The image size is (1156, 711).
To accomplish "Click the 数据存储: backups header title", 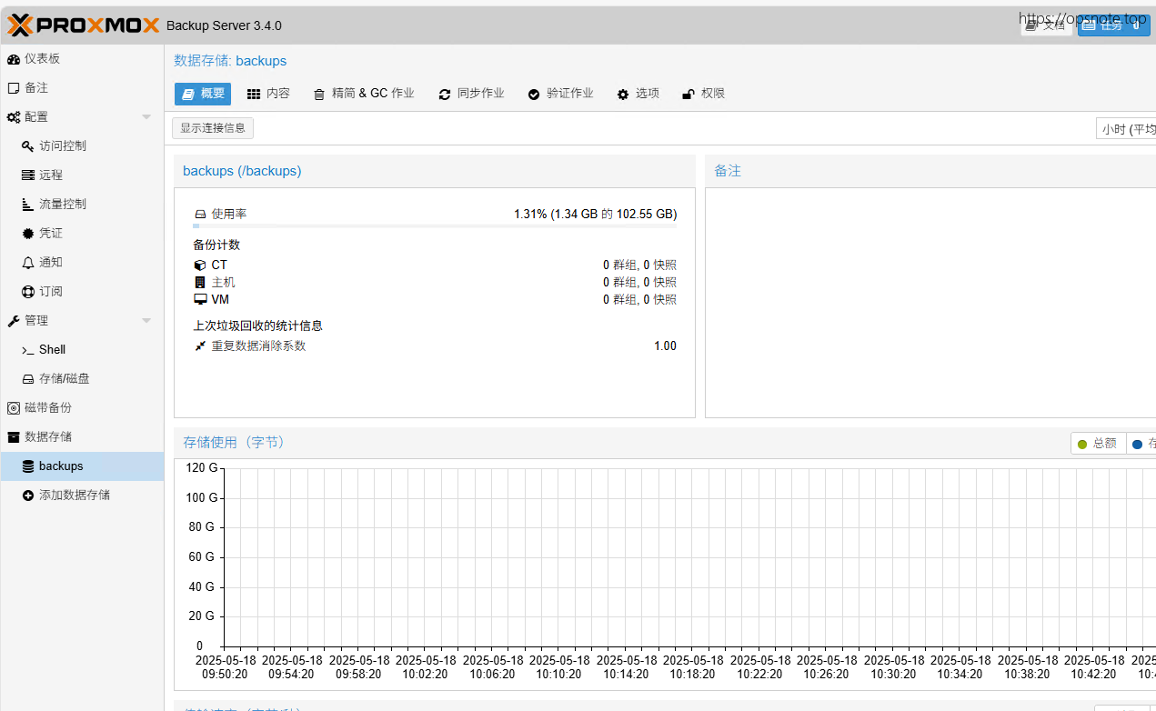I will pos(230,61).
